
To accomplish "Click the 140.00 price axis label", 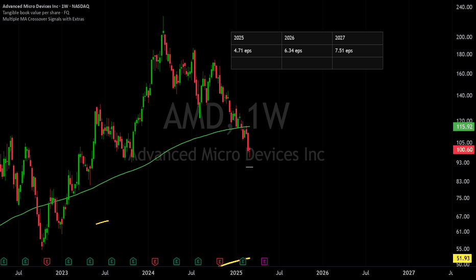I will 464,95.
